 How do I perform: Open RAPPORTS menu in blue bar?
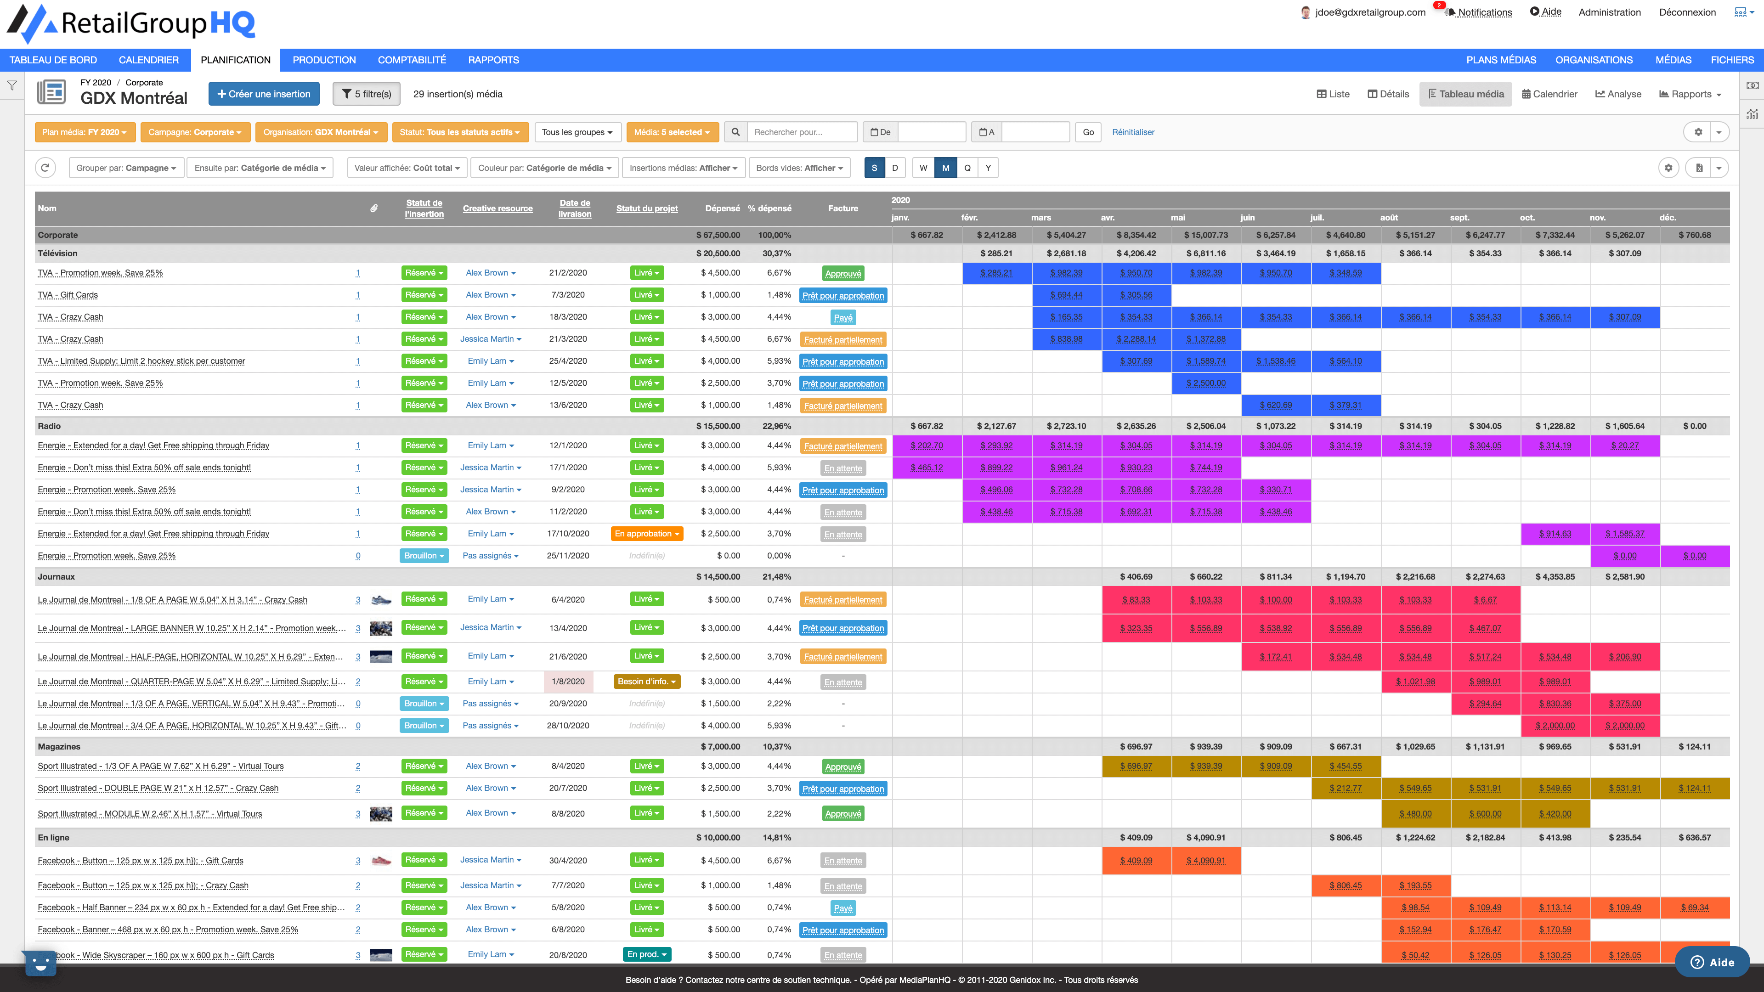493,60
